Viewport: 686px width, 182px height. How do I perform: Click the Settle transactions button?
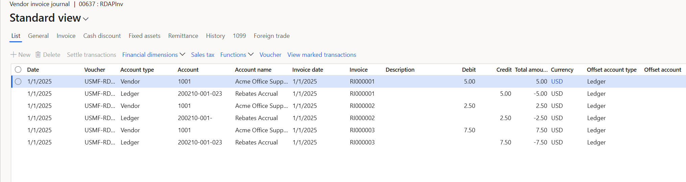click(91, 55)
